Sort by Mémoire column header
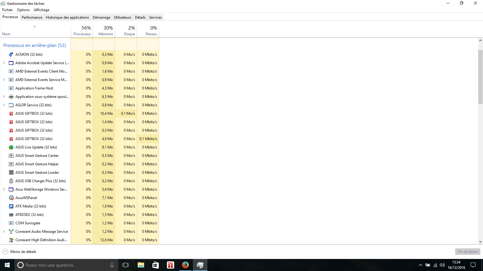Image resolution: width=483 pixels, height=271 pixels. pyautogui.click(x=104, y=31)
